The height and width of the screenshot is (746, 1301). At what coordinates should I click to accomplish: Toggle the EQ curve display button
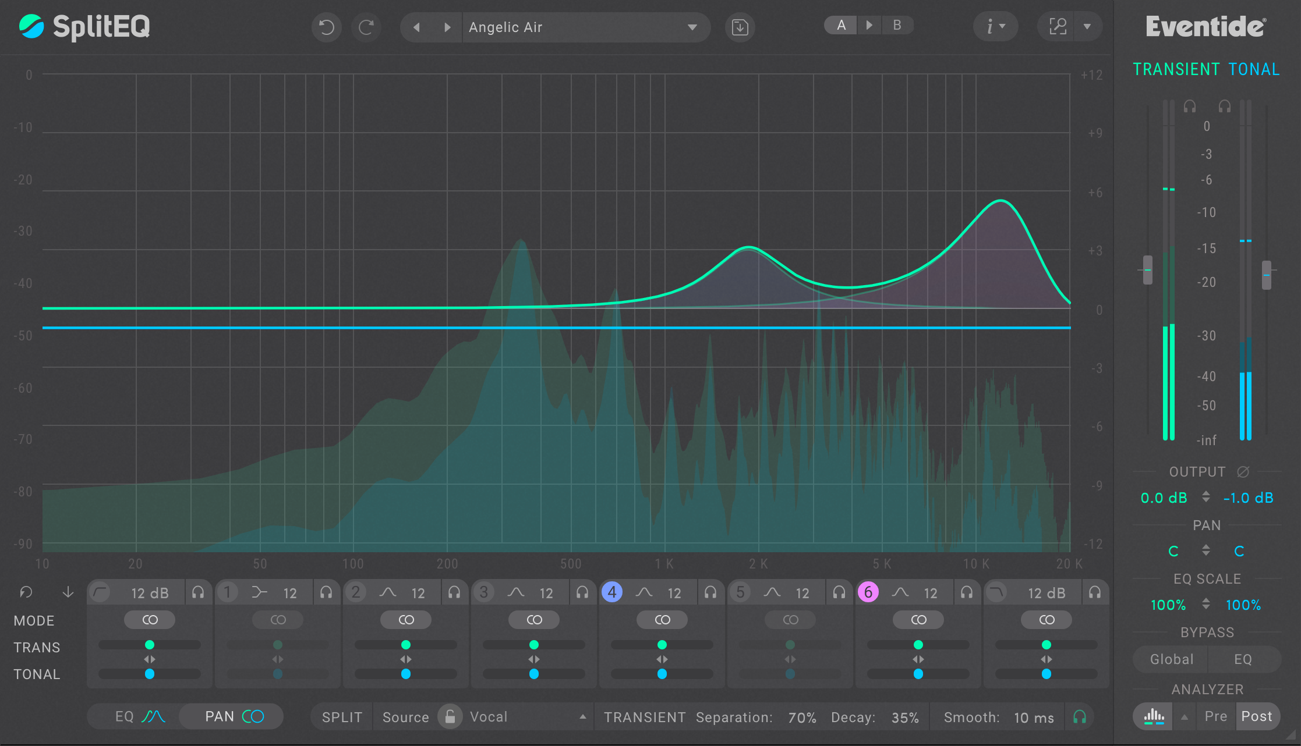pos(132,716)
